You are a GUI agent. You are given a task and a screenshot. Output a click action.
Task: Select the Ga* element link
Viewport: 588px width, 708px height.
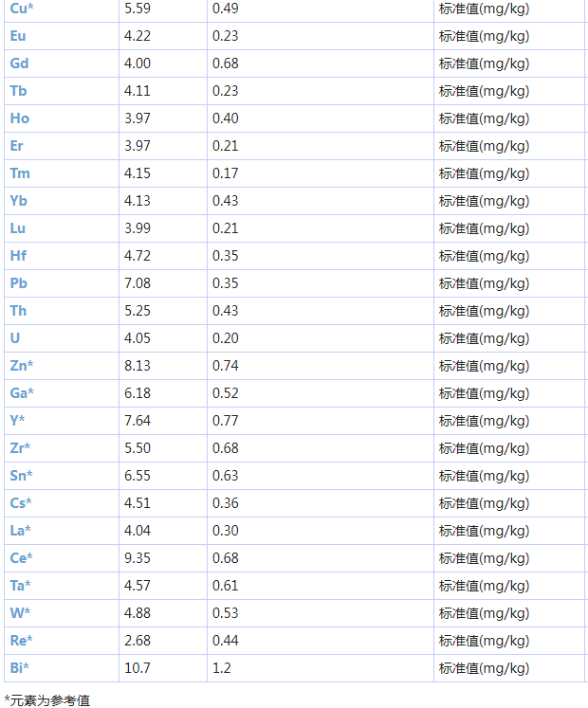pos(22,393)
